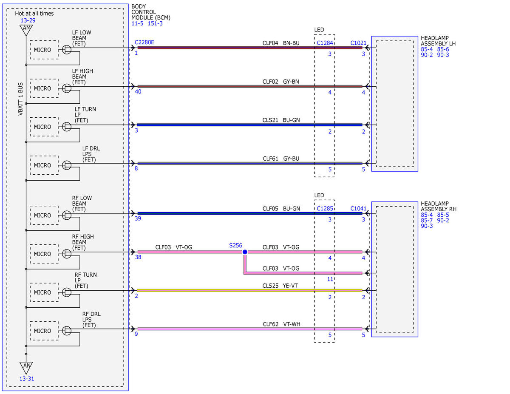Viewport: 510px width, 394px height.
Task: Click the LF HIGH BEAM FET symbol
Action: pyautogui.click(x=67, y=88)
